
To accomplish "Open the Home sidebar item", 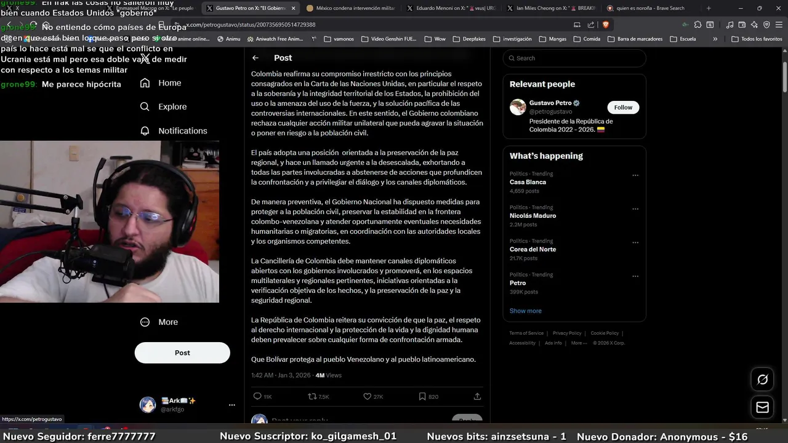I will (161, 83).
